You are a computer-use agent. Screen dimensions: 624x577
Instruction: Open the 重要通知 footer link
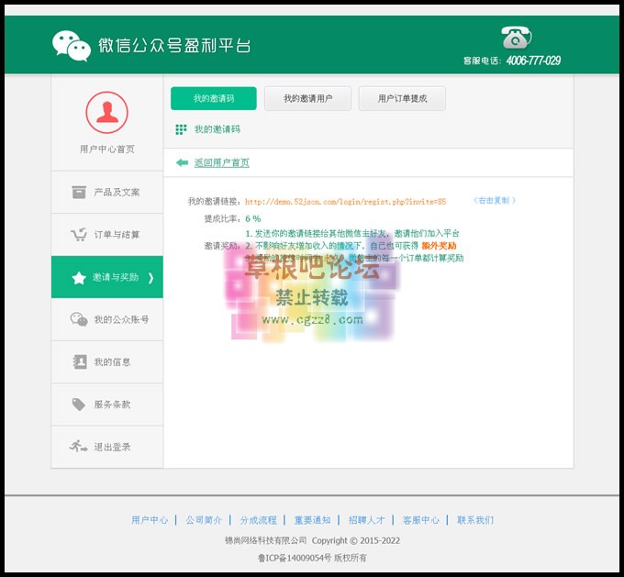point(312,520)
